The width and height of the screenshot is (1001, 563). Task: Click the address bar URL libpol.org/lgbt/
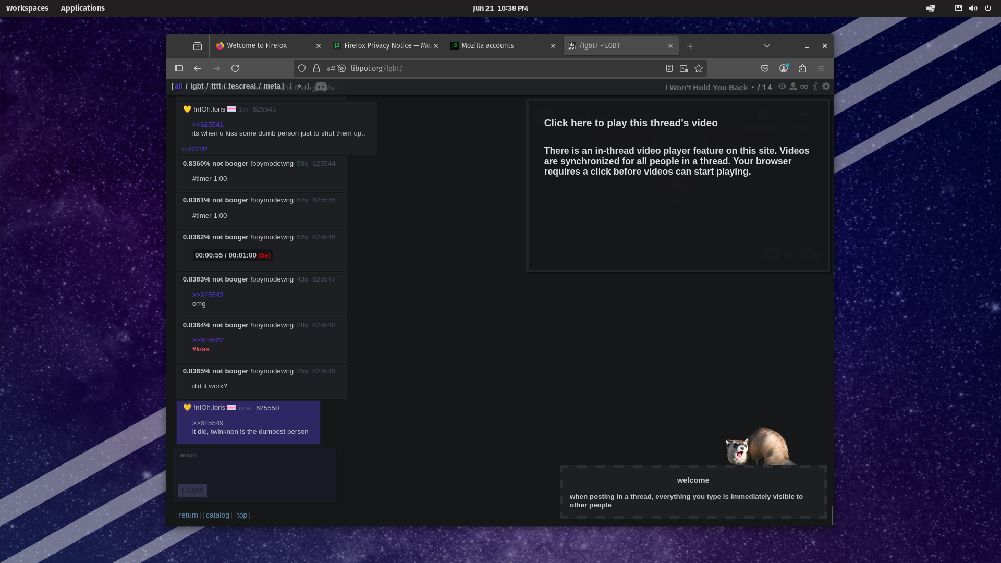point(376,68)
